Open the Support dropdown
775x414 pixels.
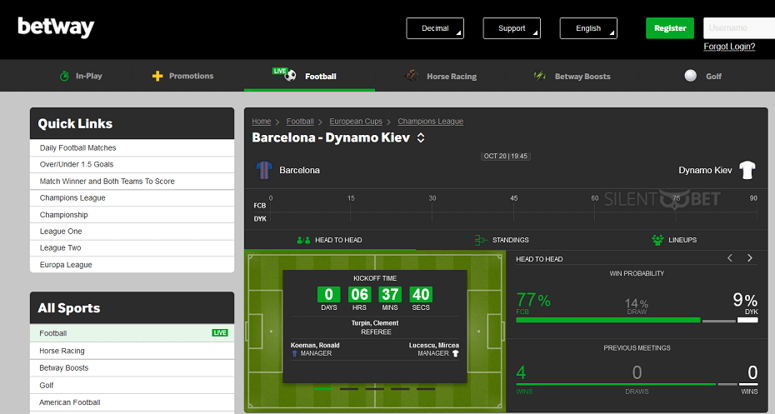coord(512,28)
